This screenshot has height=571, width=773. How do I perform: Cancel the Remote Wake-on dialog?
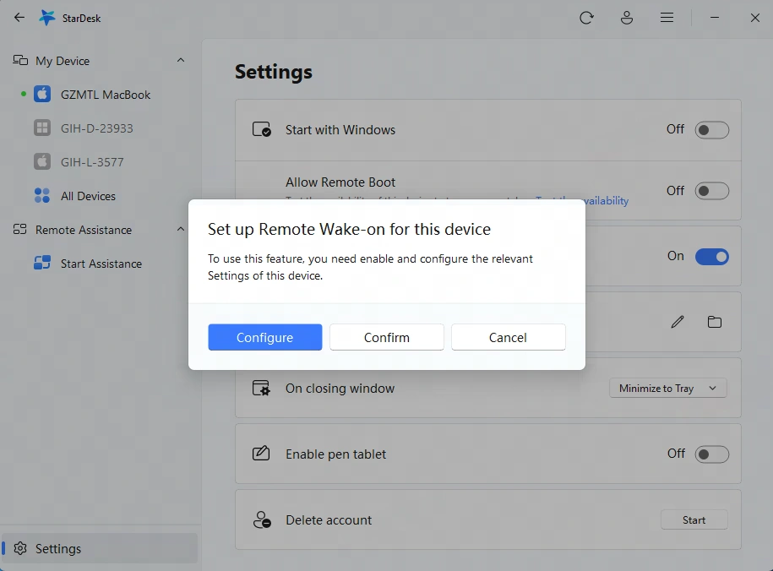coord(509,337)
